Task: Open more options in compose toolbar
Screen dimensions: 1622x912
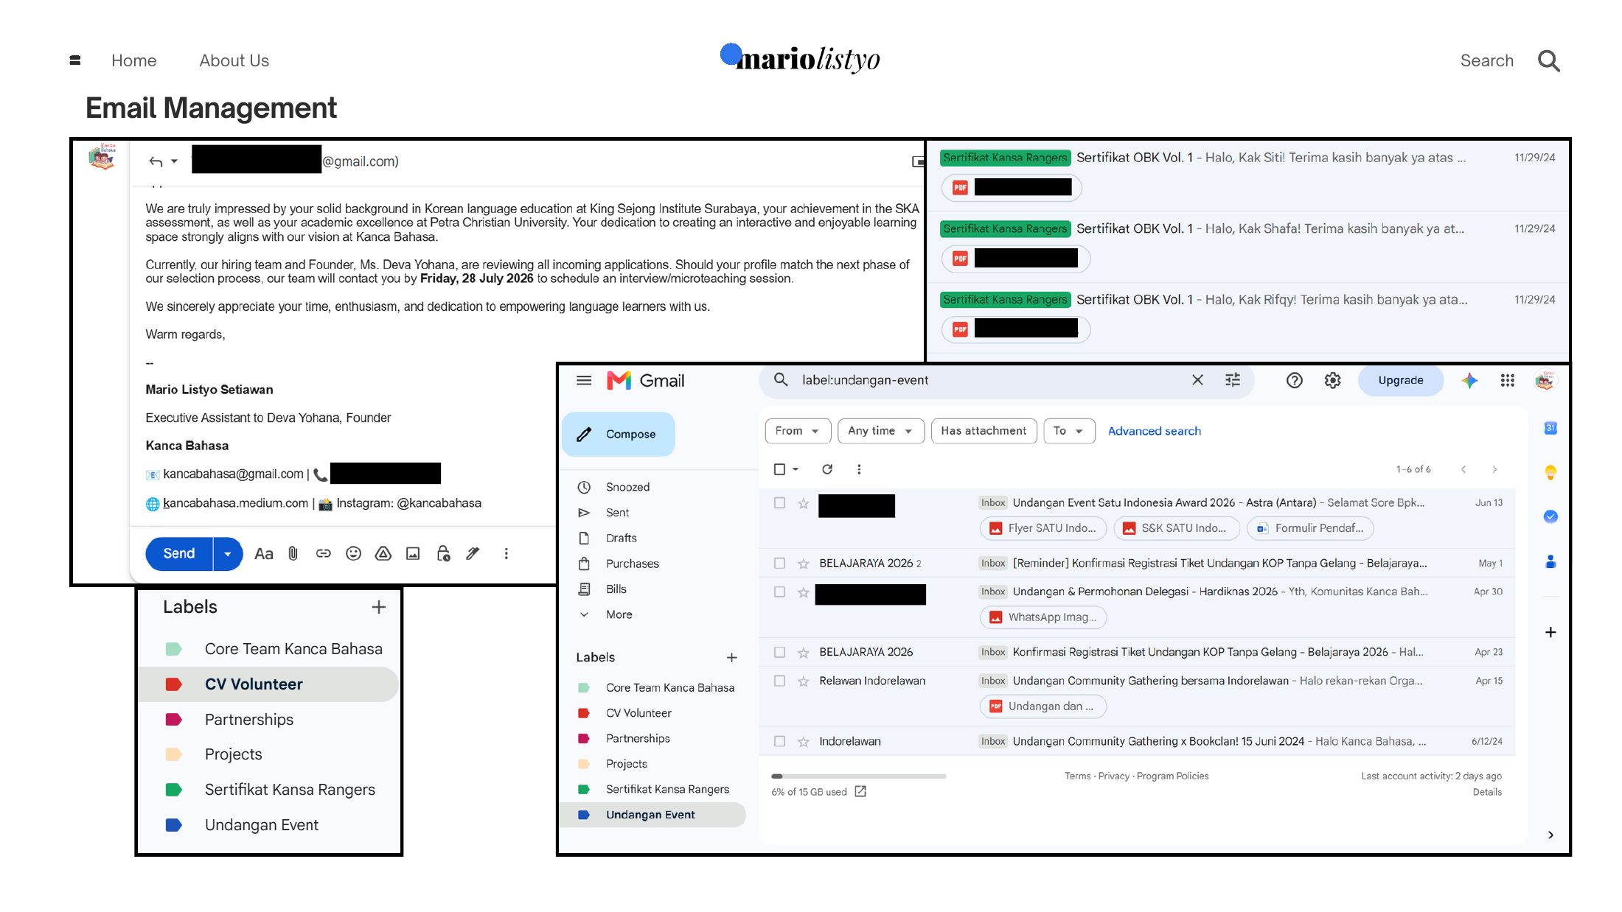Action: [x=507, y=554]
